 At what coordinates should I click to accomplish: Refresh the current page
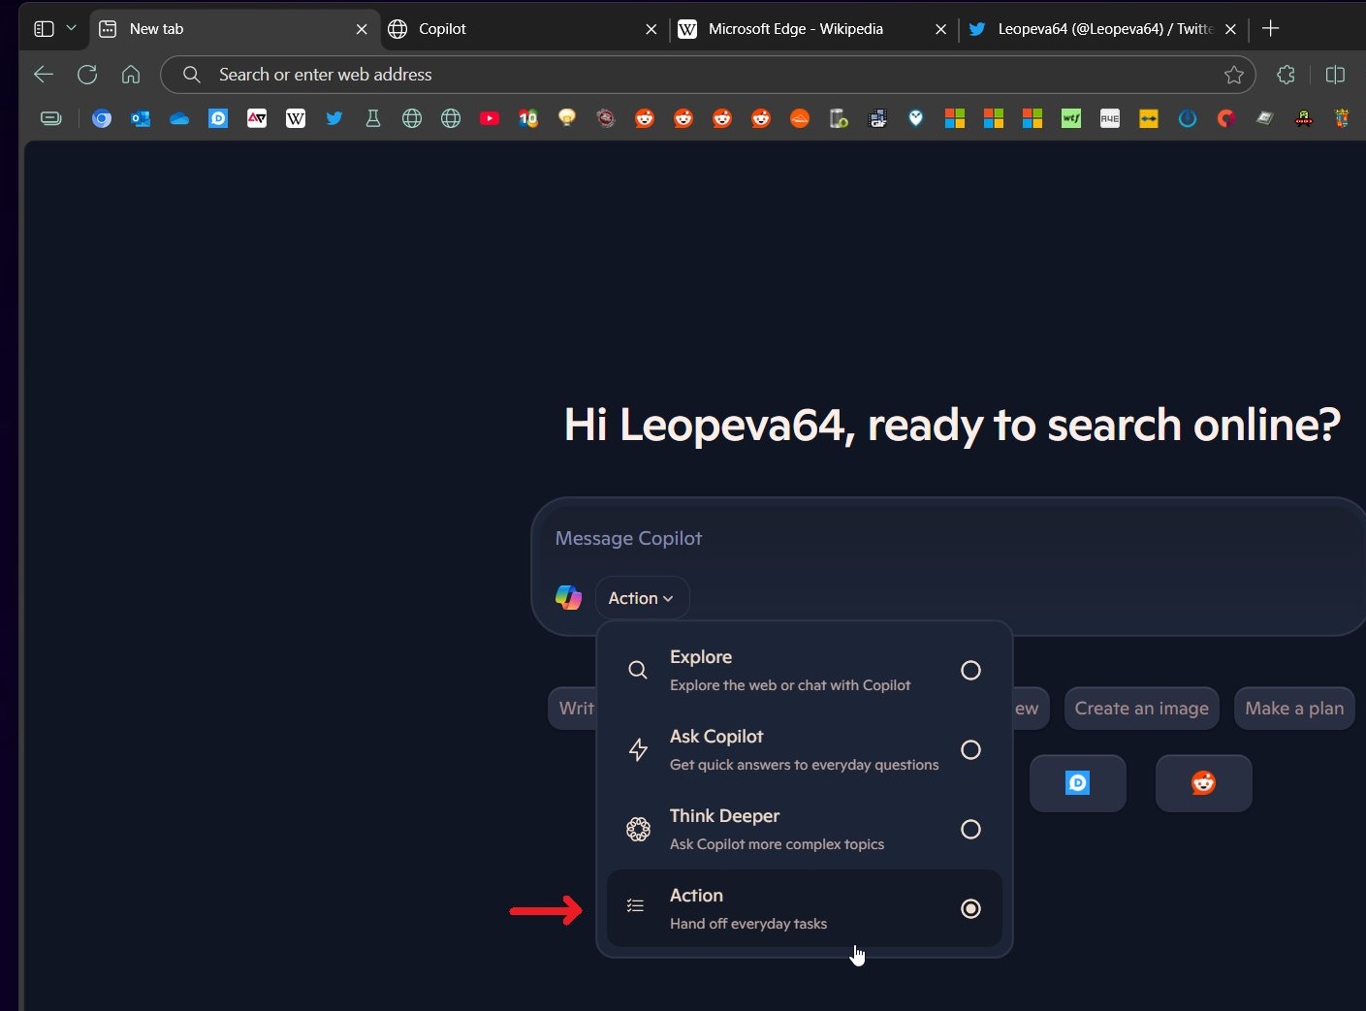pyautogui.click(x=87, y=75)
